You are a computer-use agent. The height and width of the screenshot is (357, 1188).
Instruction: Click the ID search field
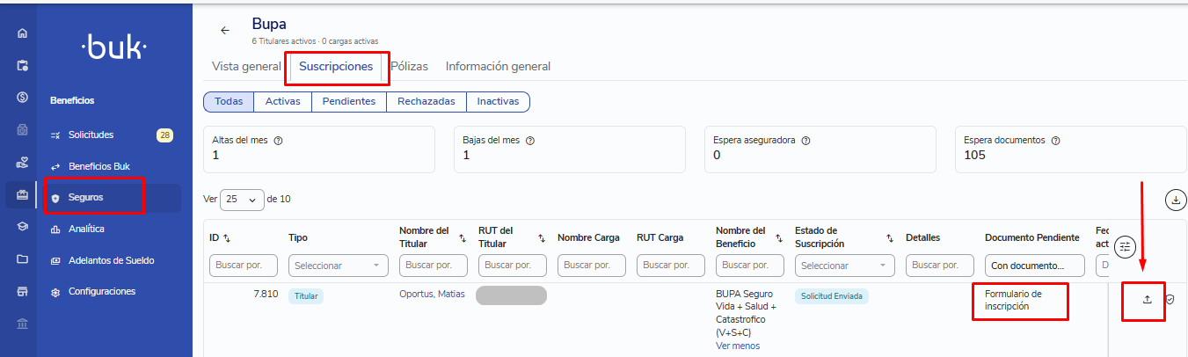coord(244,265)
